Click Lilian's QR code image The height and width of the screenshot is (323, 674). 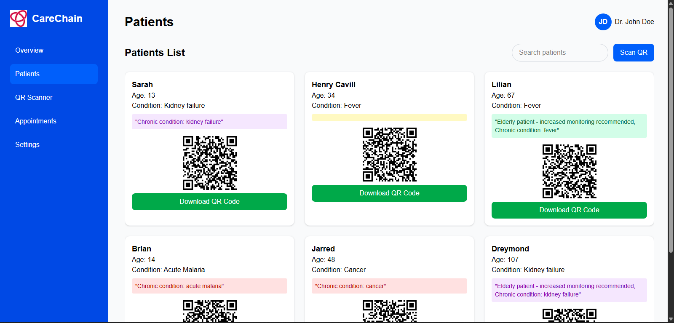click(570, 171)
